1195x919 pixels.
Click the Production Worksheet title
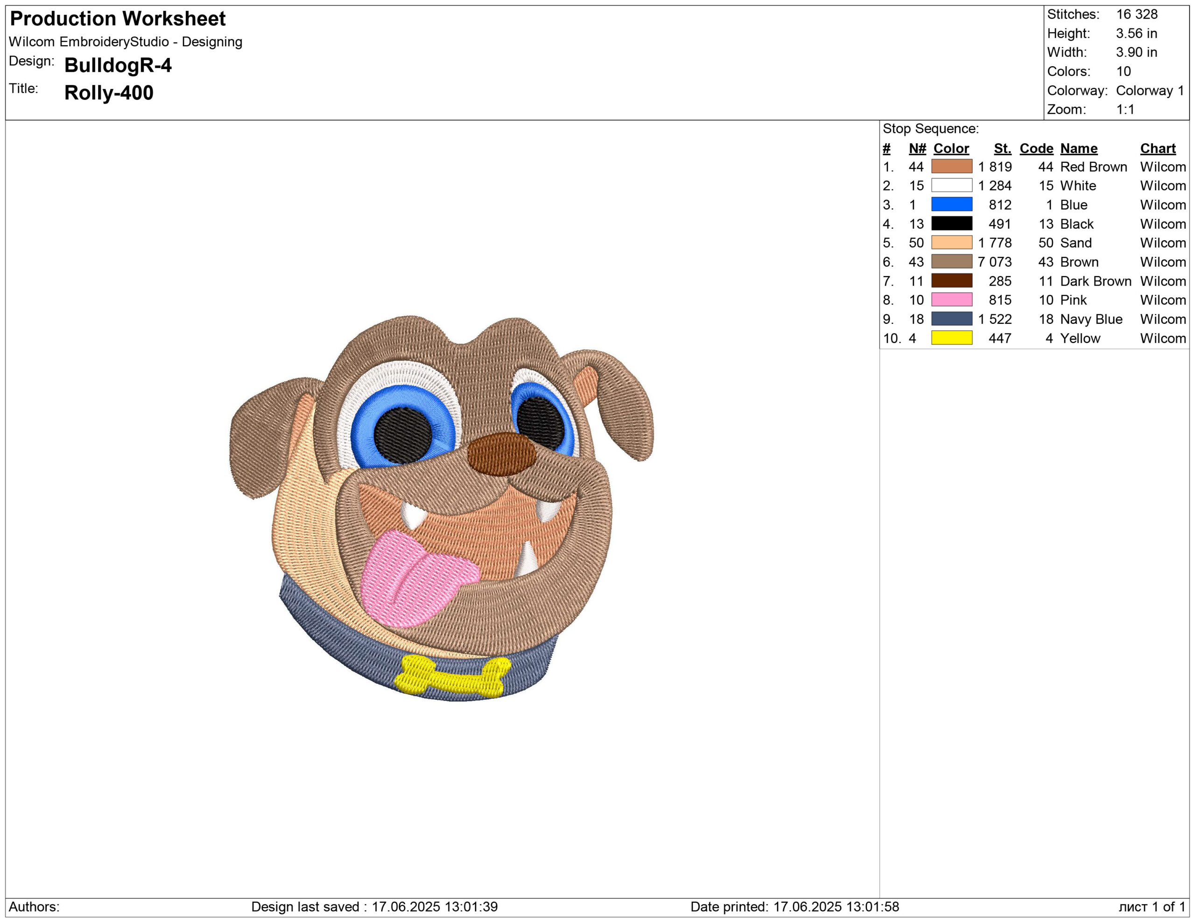click(118, 19)
